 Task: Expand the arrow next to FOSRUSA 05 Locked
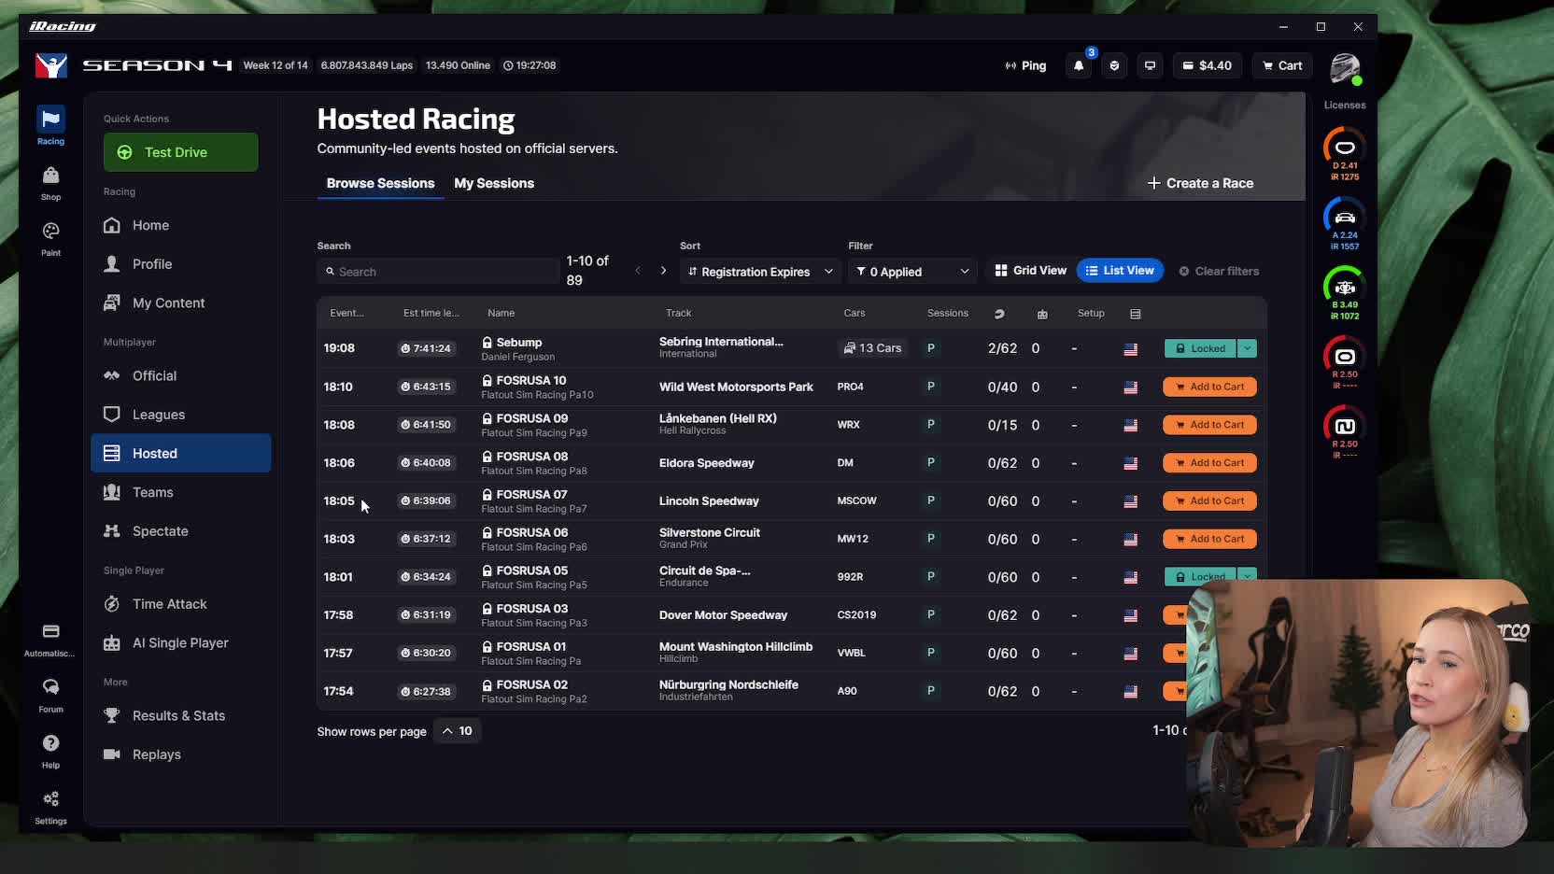pos(1247,575)
